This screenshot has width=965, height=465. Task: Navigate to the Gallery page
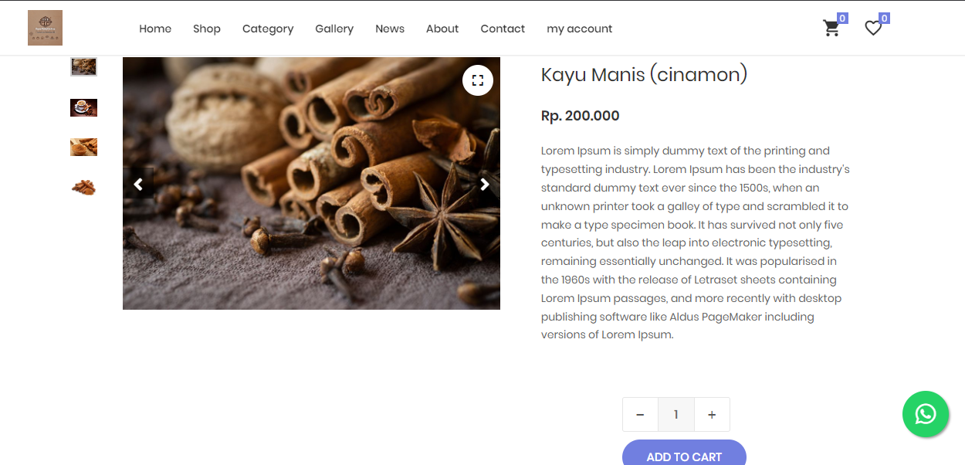[334, 29]
